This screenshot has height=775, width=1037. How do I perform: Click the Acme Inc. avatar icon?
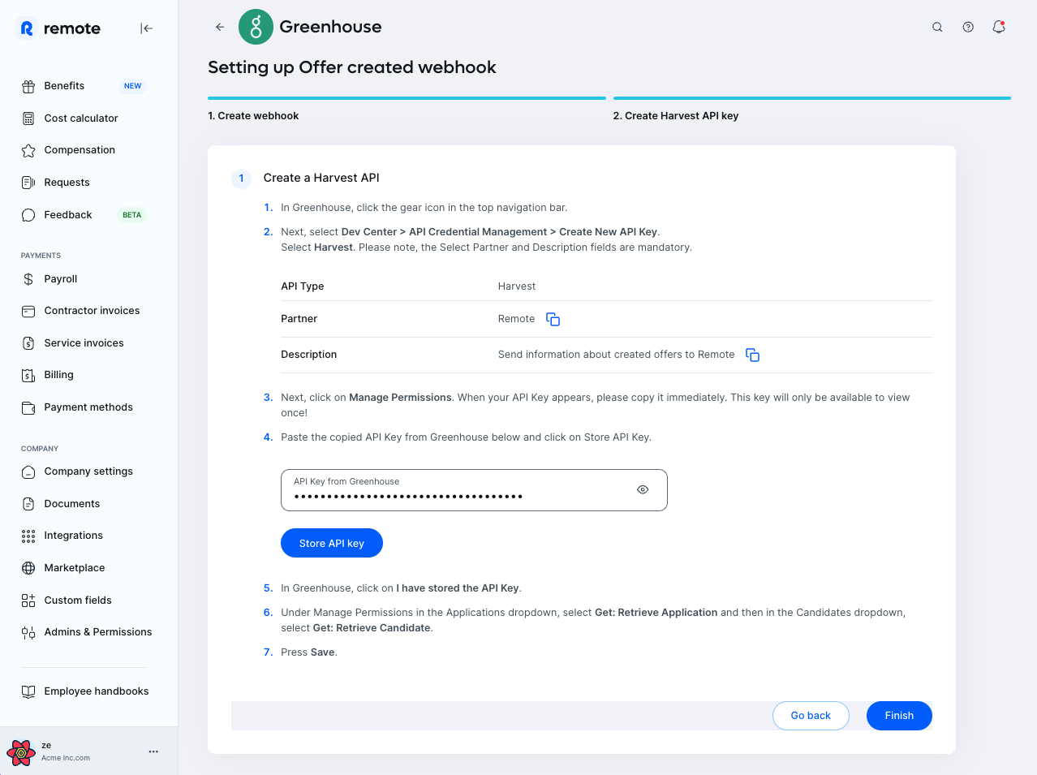coord(21,752)
